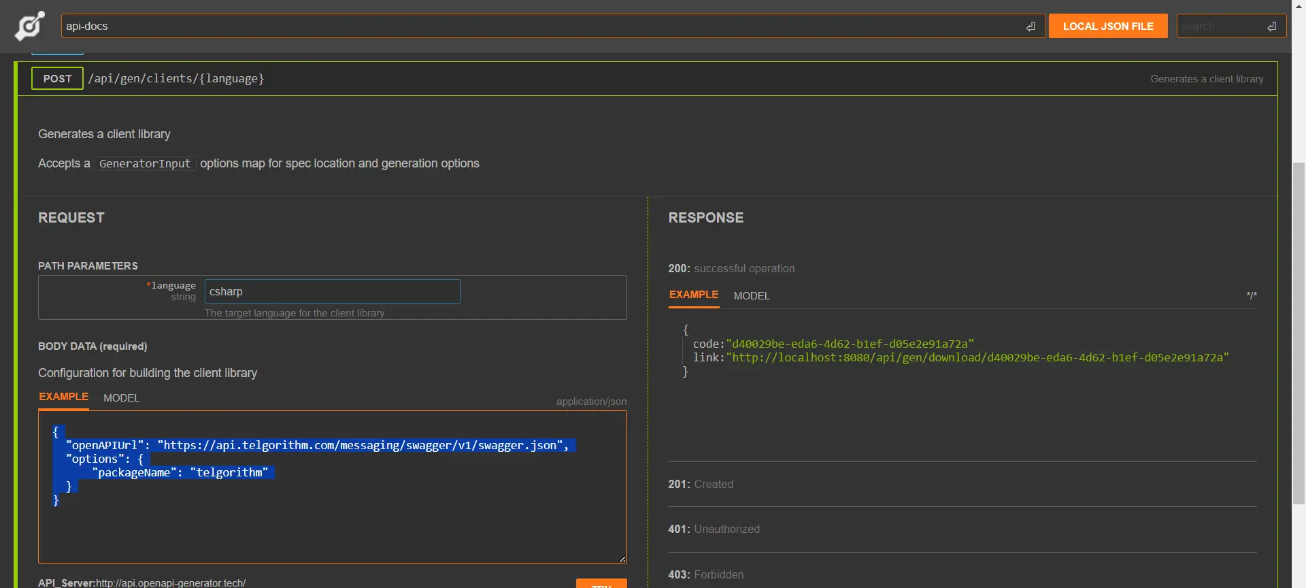Click the LOCAL JSON FILE button
This screenshot has width=1306, height=588.
(1108, 26)
